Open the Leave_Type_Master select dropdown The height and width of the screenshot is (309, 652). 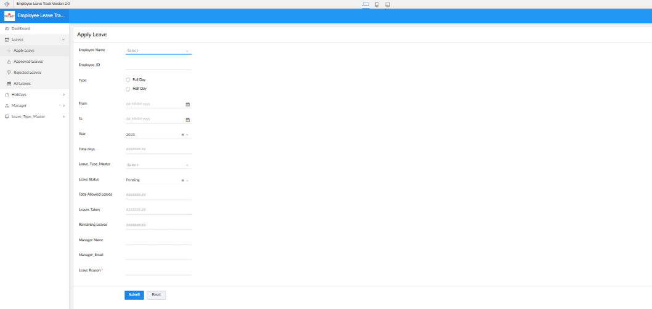tap(158, 165)
